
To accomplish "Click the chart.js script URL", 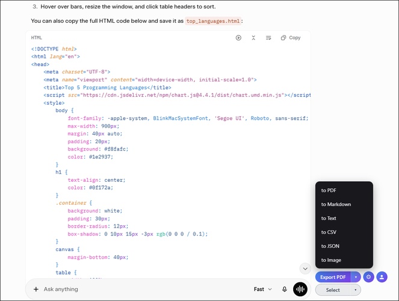I will [182, 95].
